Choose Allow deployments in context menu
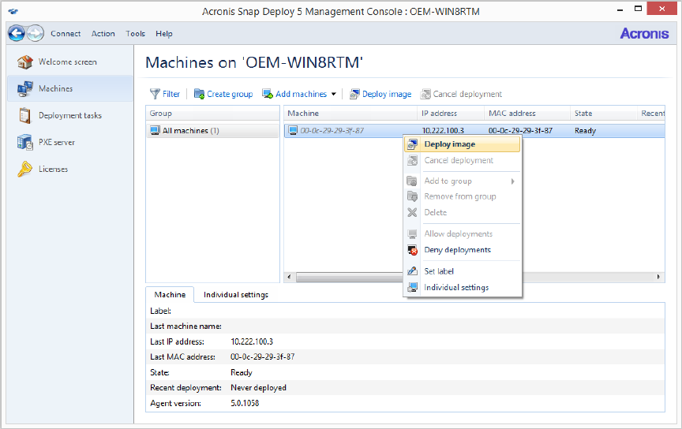The image size is (682, 429). (x=463, y=234)
